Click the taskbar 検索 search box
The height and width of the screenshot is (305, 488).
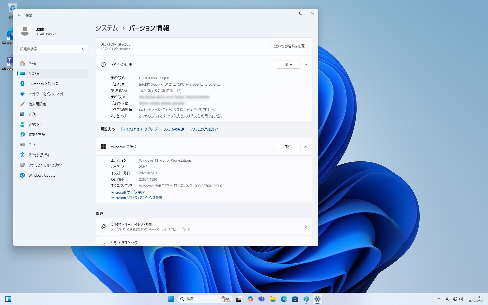(x=205, y=299)
